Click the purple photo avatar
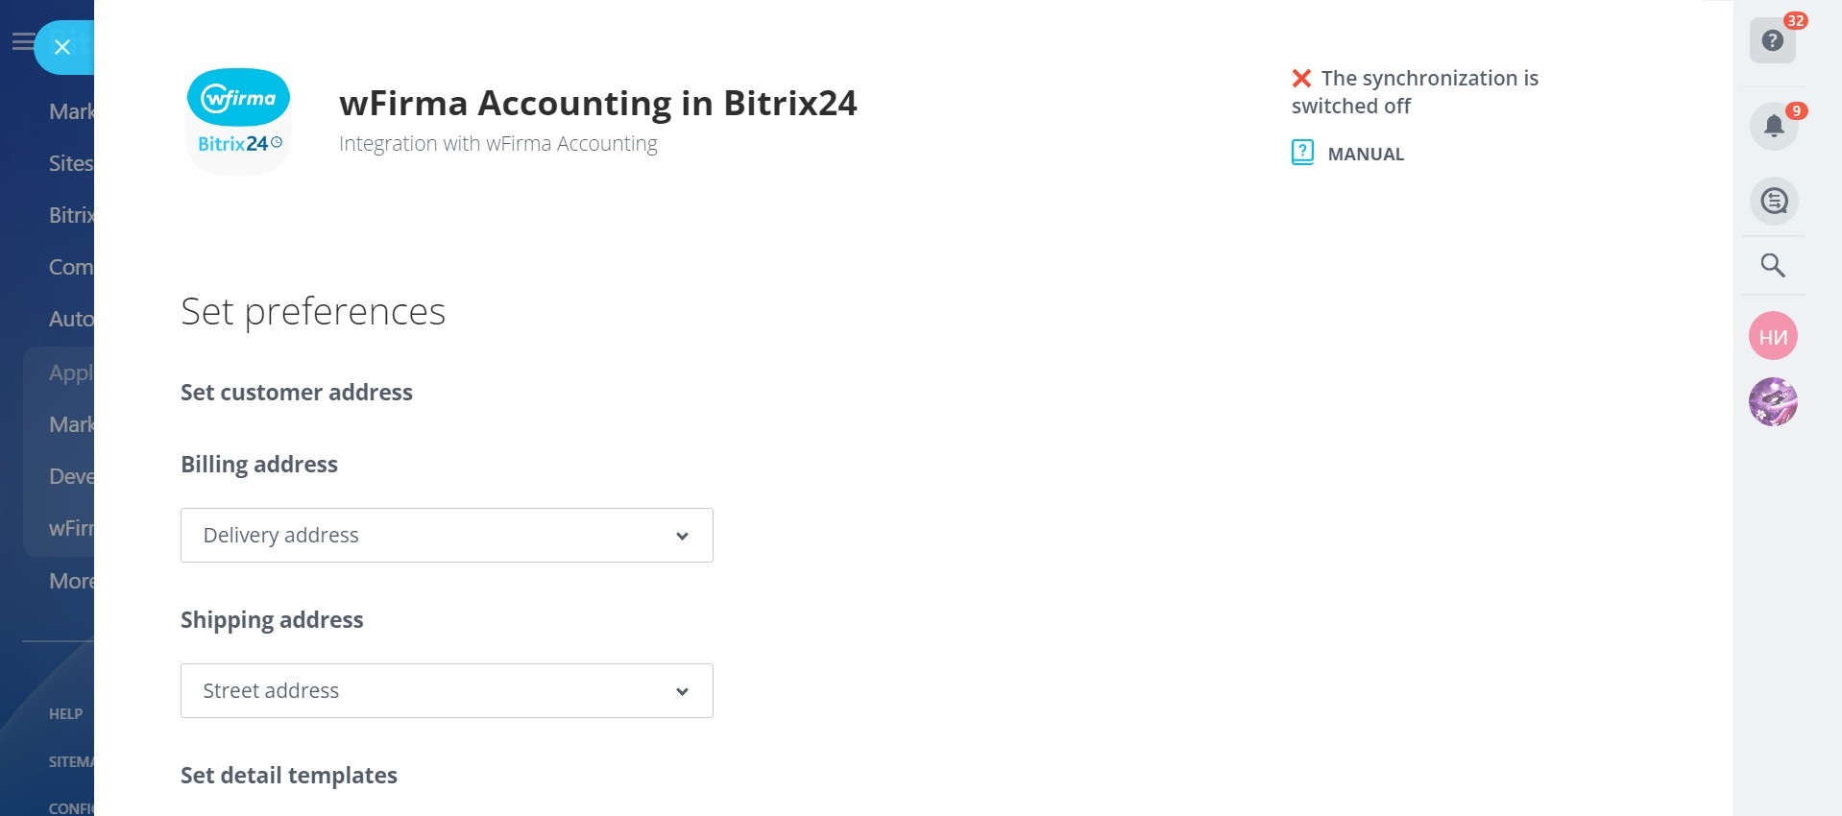 [x=1773, y=401]
